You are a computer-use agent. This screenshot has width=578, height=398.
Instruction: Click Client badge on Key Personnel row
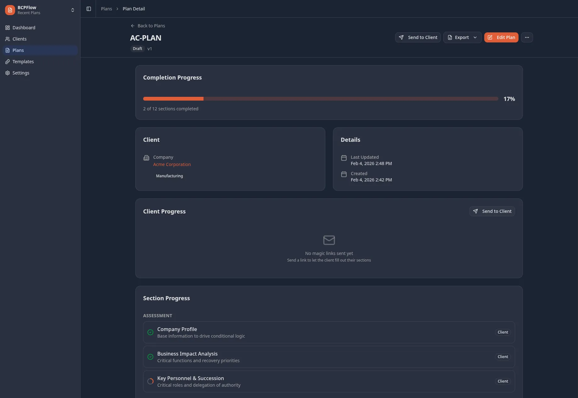(x=503, y=381)
